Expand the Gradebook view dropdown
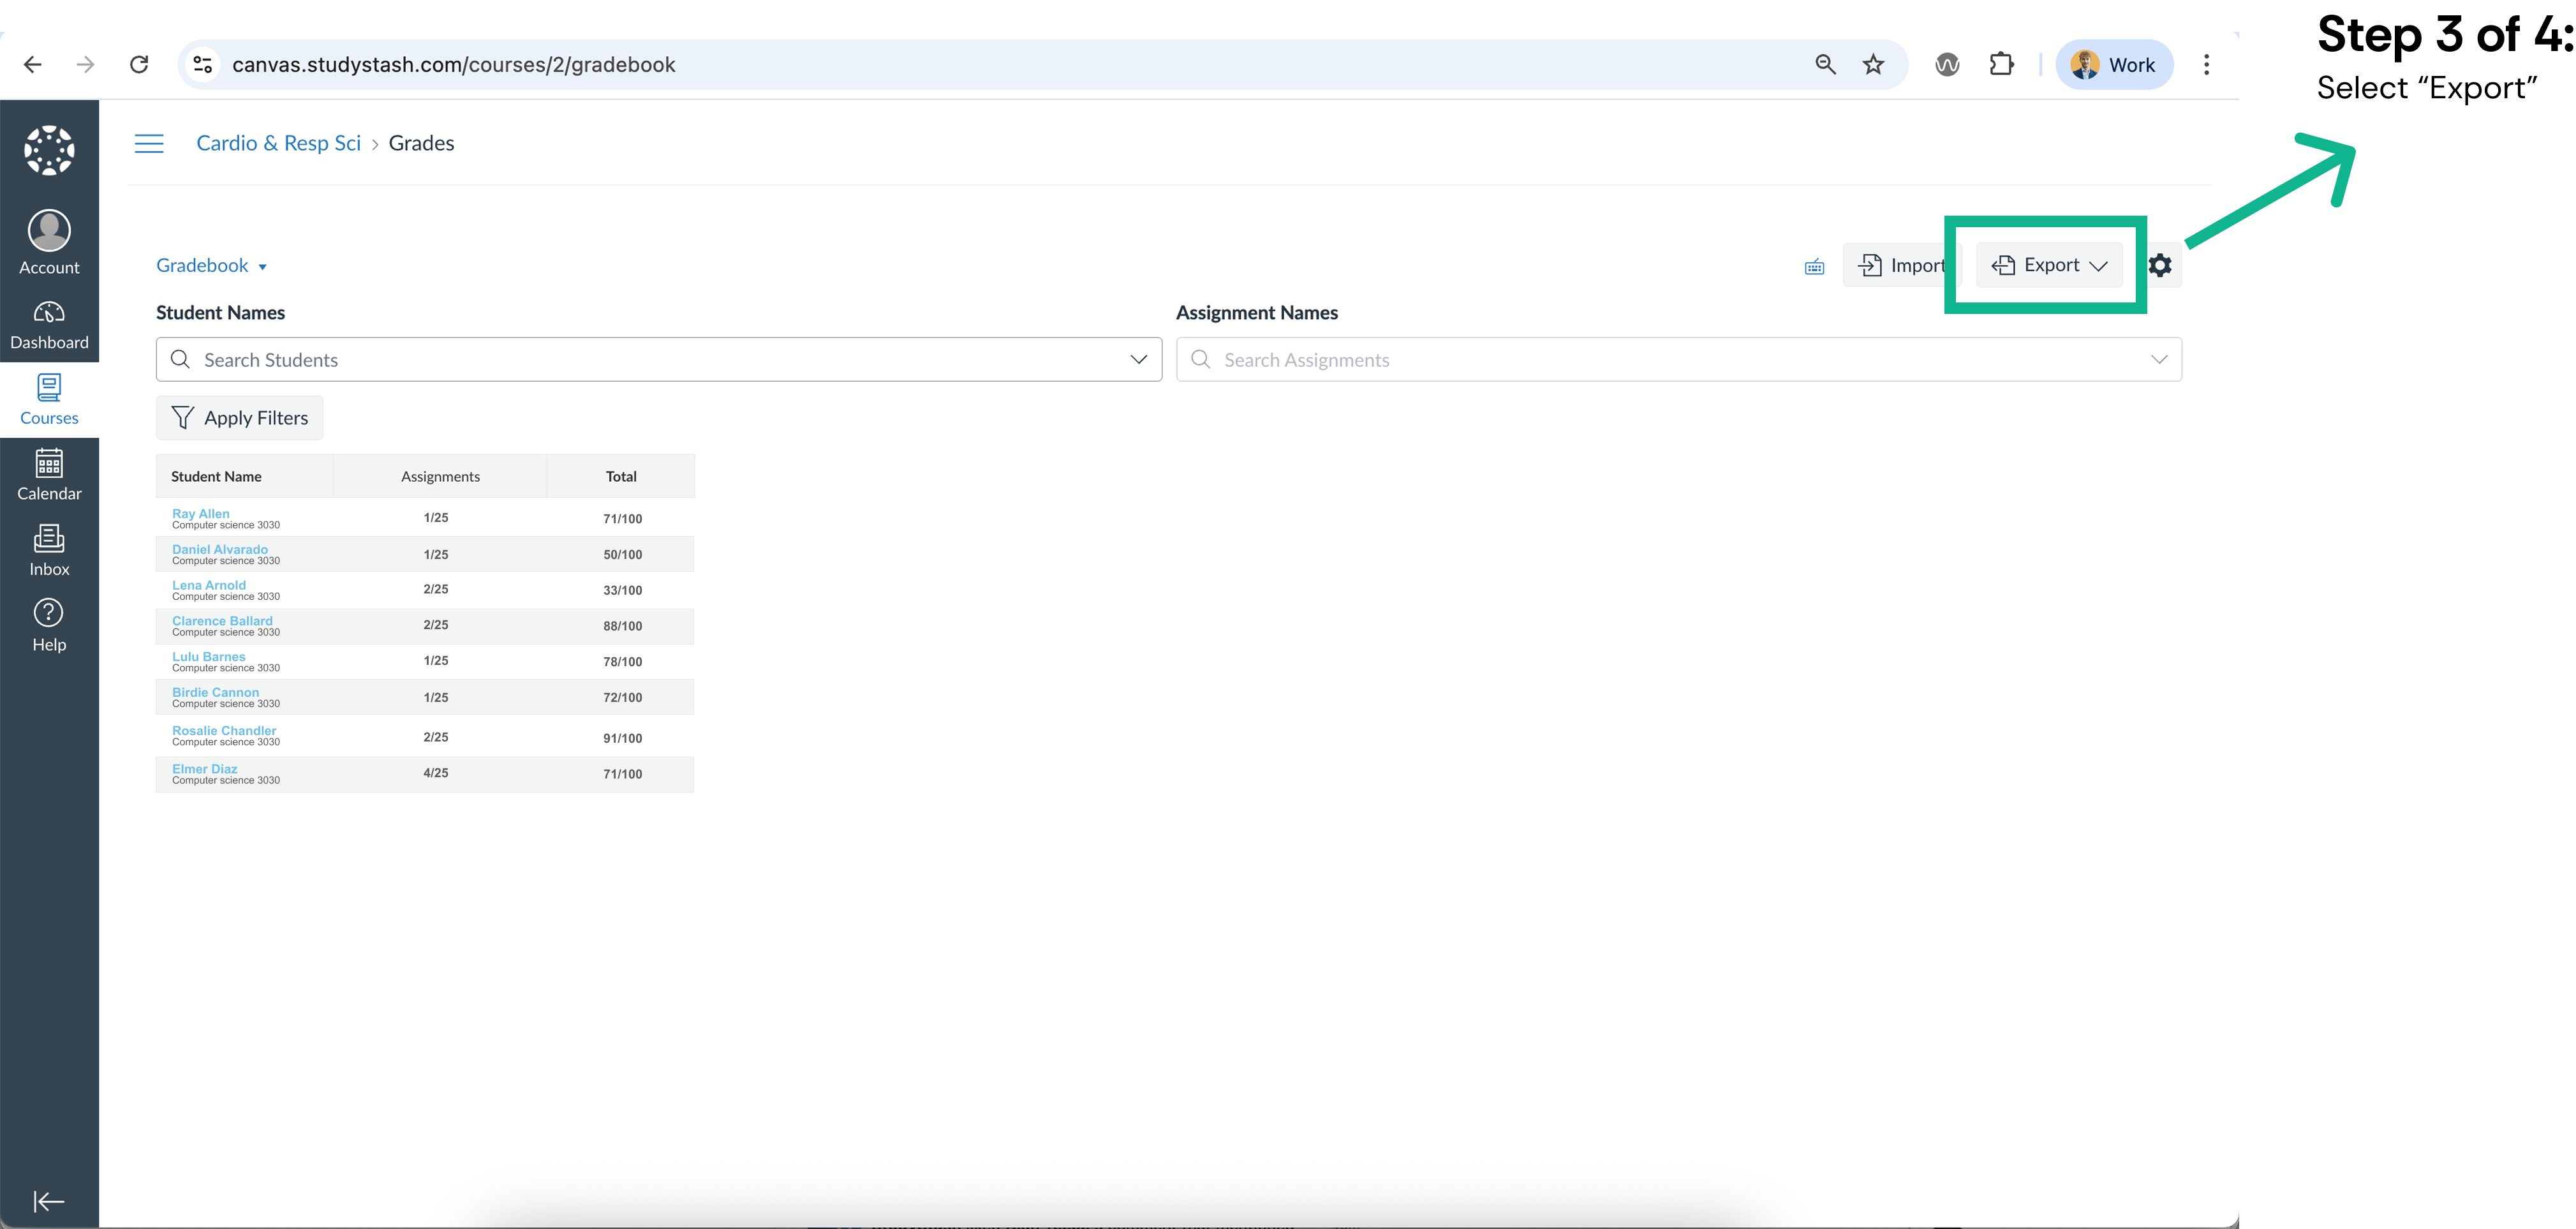 [211, 266]
